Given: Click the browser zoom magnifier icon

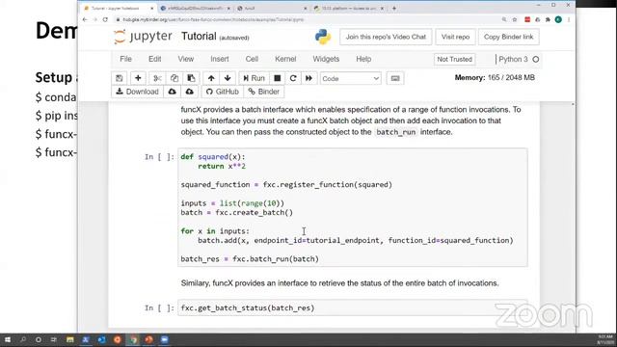Looking at the screenshot, I should click(x=504, y=19).
